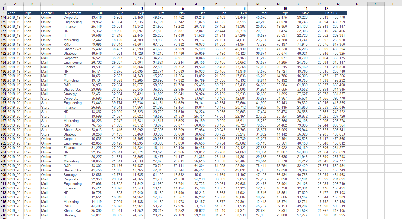This screenshot has height=219, width=402.
Task: Select row 174 header
Action: click(3, 17)
